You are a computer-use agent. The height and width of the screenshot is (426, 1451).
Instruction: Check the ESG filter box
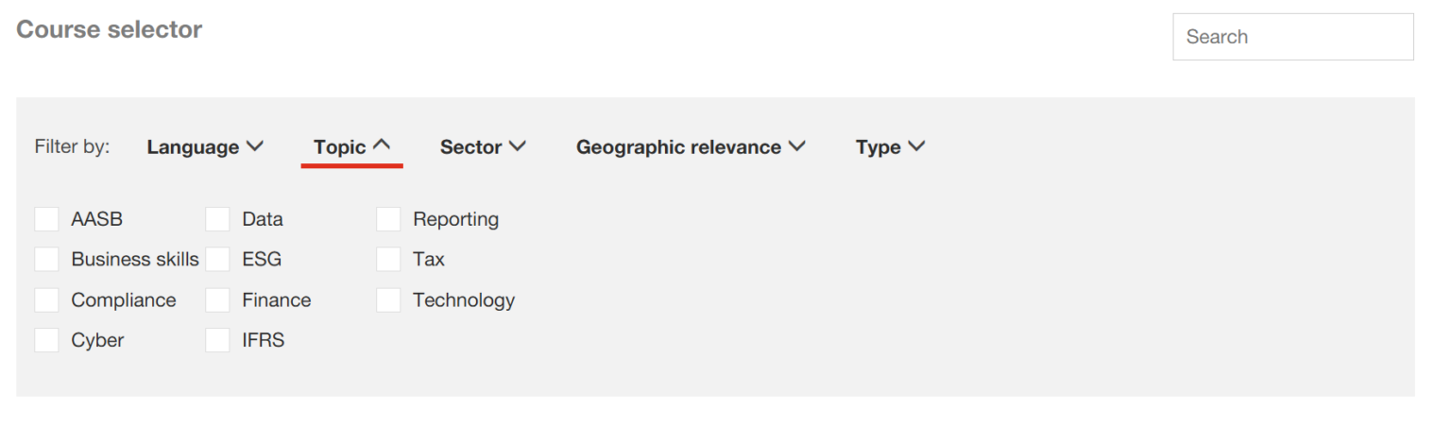217,260
